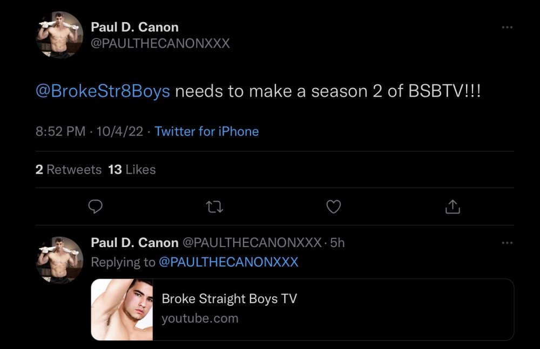This screenshot has width=540, height=349.
Task: Like the tweet with the heart icon
Action: point(334,207)
